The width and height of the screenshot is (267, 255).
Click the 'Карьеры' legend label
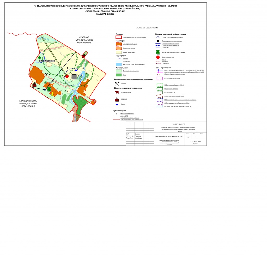(x=123, y=84)
